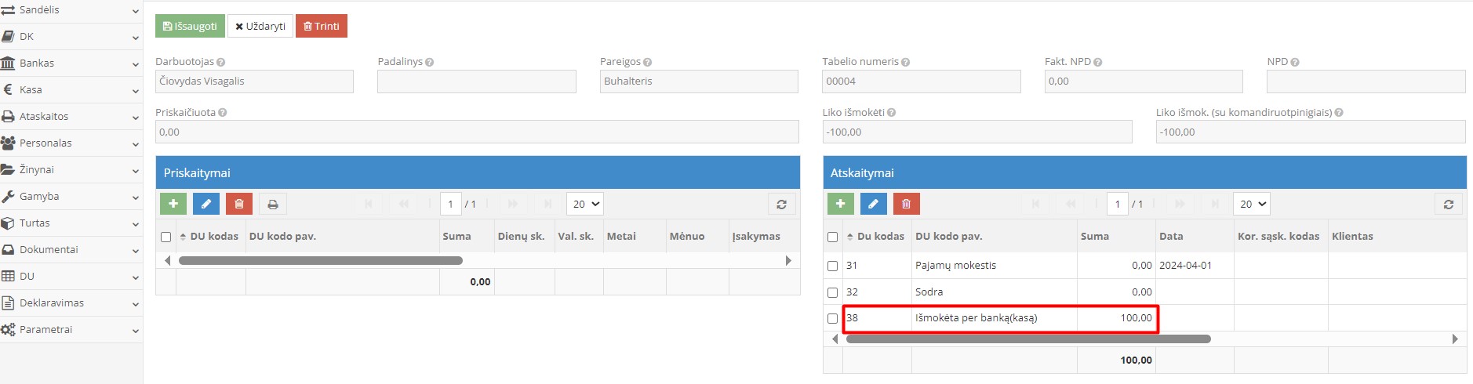
Task: Refresh the Priskaitymai table
Action: (x=781, y=204)
